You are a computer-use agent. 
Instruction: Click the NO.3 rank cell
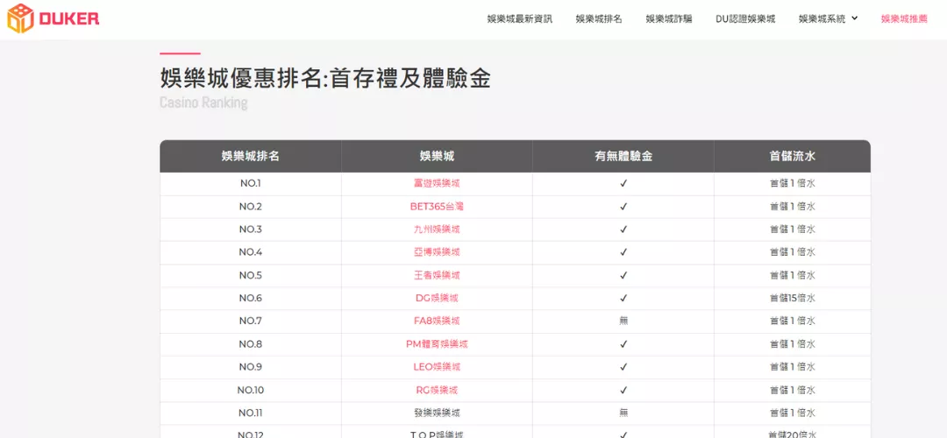click(x=250, y=230)
